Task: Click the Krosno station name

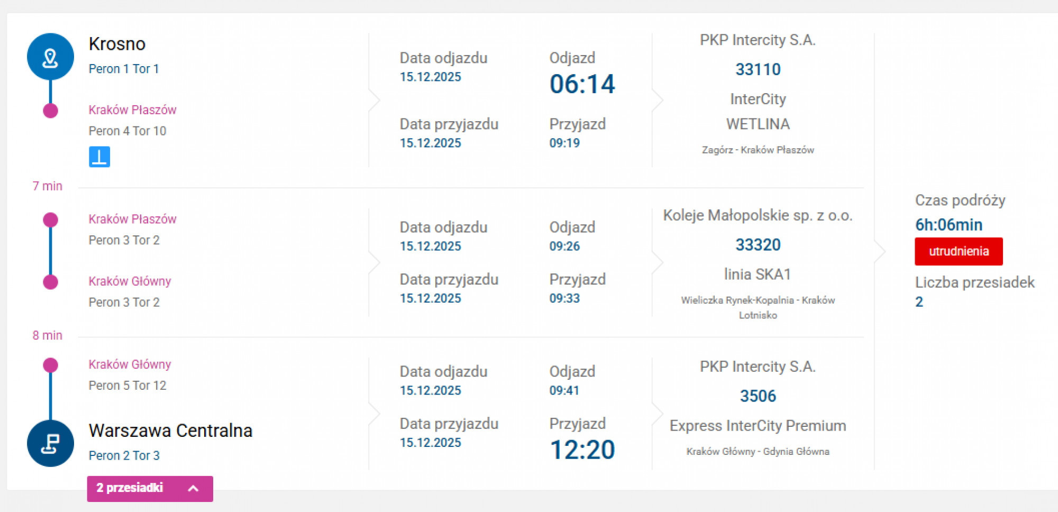Action: click(x=117, y=44)
